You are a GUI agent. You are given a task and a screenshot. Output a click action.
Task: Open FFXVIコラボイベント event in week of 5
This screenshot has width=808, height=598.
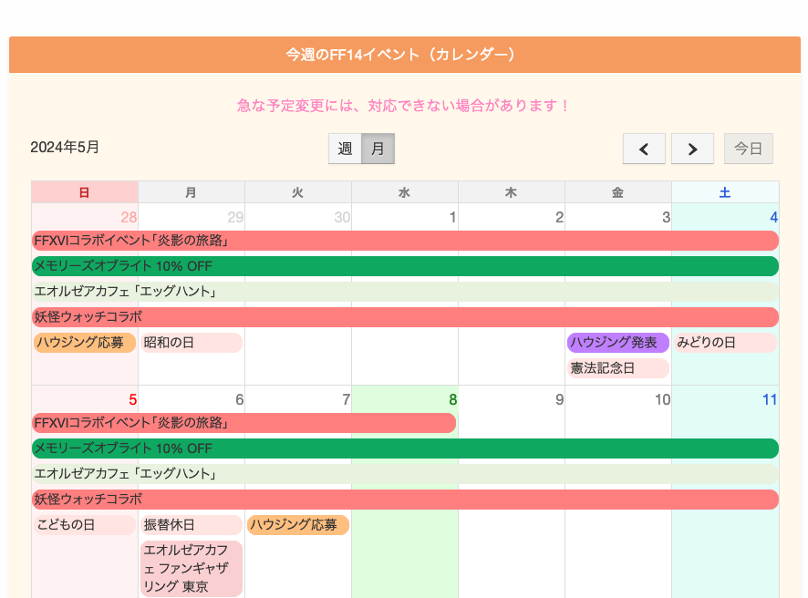[243, 423]
